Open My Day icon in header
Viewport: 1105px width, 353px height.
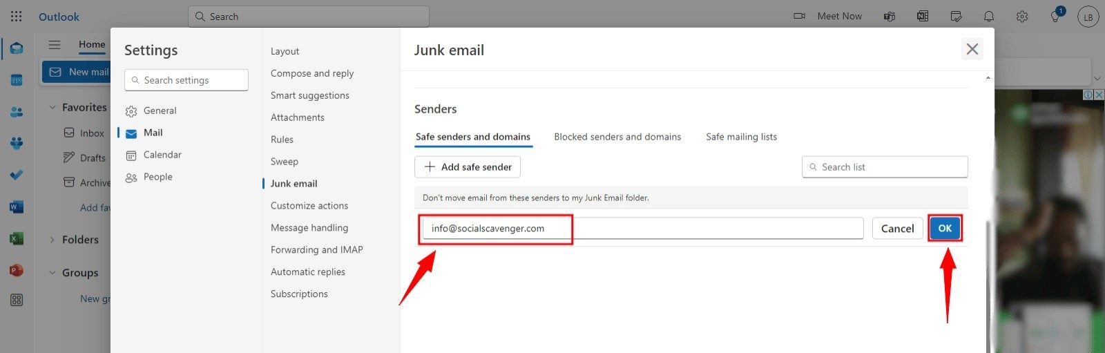point(956,16)
